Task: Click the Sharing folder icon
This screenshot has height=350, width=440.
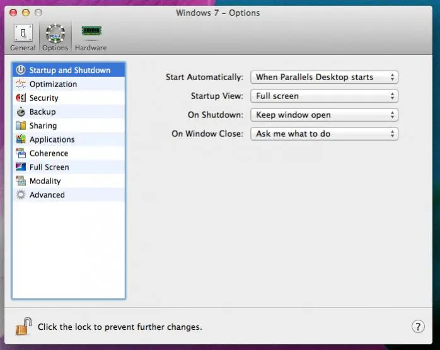Action: (x=20, y=125)
